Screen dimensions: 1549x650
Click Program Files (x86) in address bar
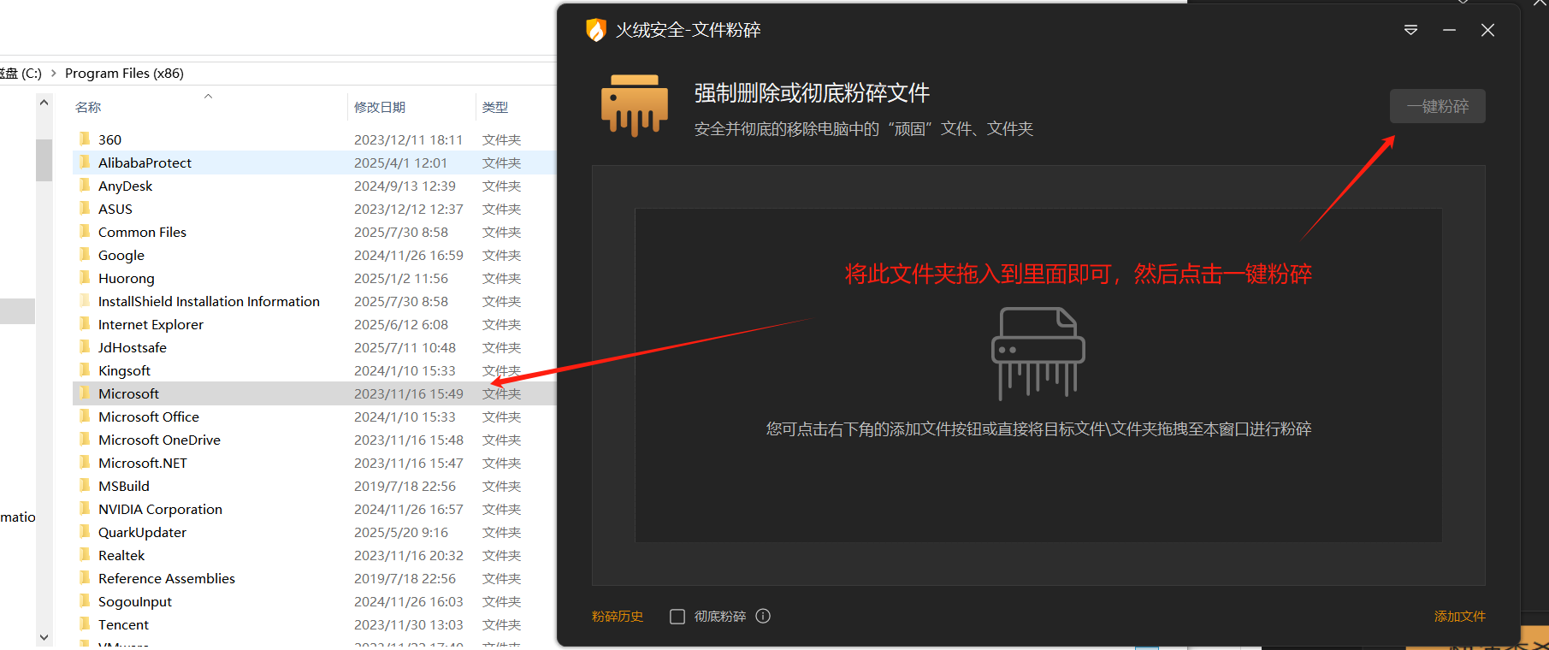pos(124,73)
